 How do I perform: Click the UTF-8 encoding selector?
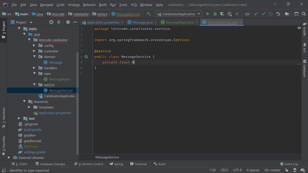[x=237, y=170]
